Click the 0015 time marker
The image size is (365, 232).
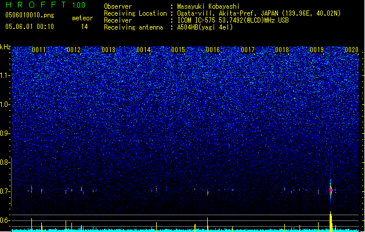(178, 50)
